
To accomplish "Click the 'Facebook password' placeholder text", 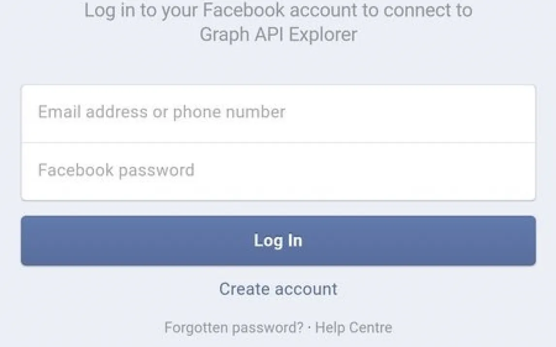I will click(116, 170).
